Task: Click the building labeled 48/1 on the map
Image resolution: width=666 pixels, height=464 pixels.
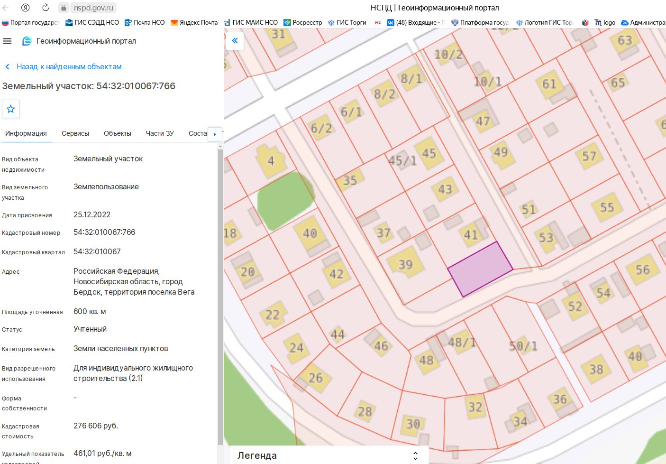Action: coord(462,342)
